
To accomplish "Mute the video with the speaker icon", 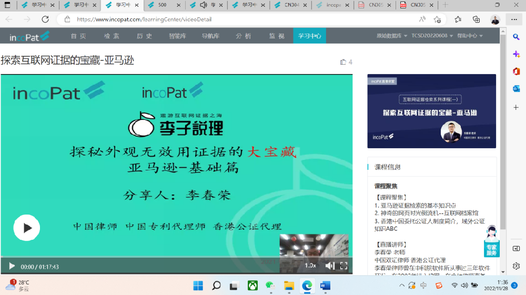I will 329,266.
